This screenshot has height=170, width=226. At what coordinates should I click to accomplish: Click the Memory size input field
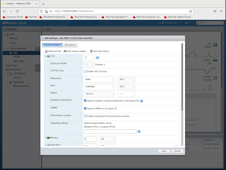click(x=90, y=139)
